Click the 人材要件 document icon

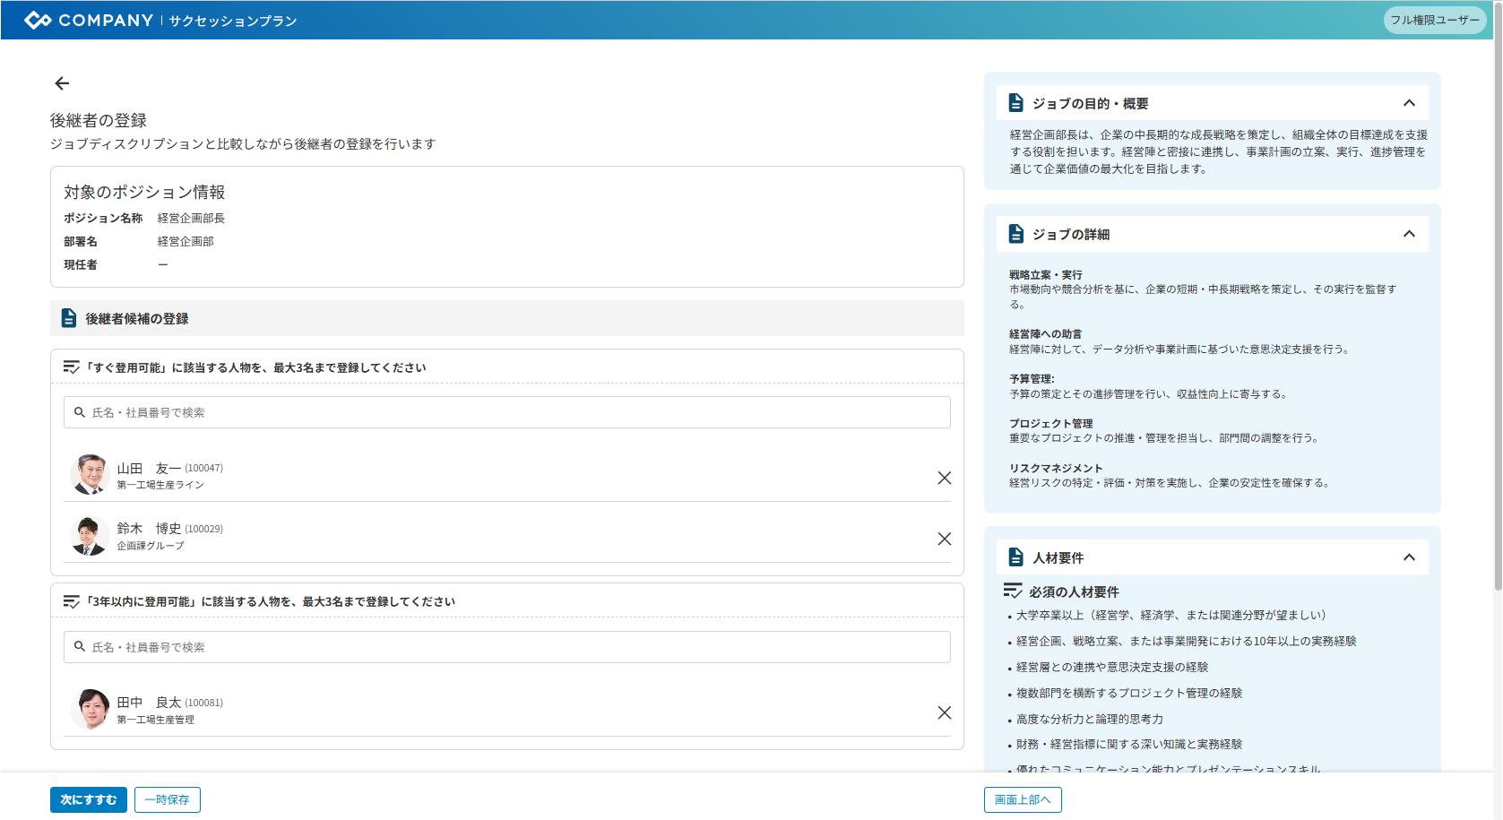tap(1015, 557)
